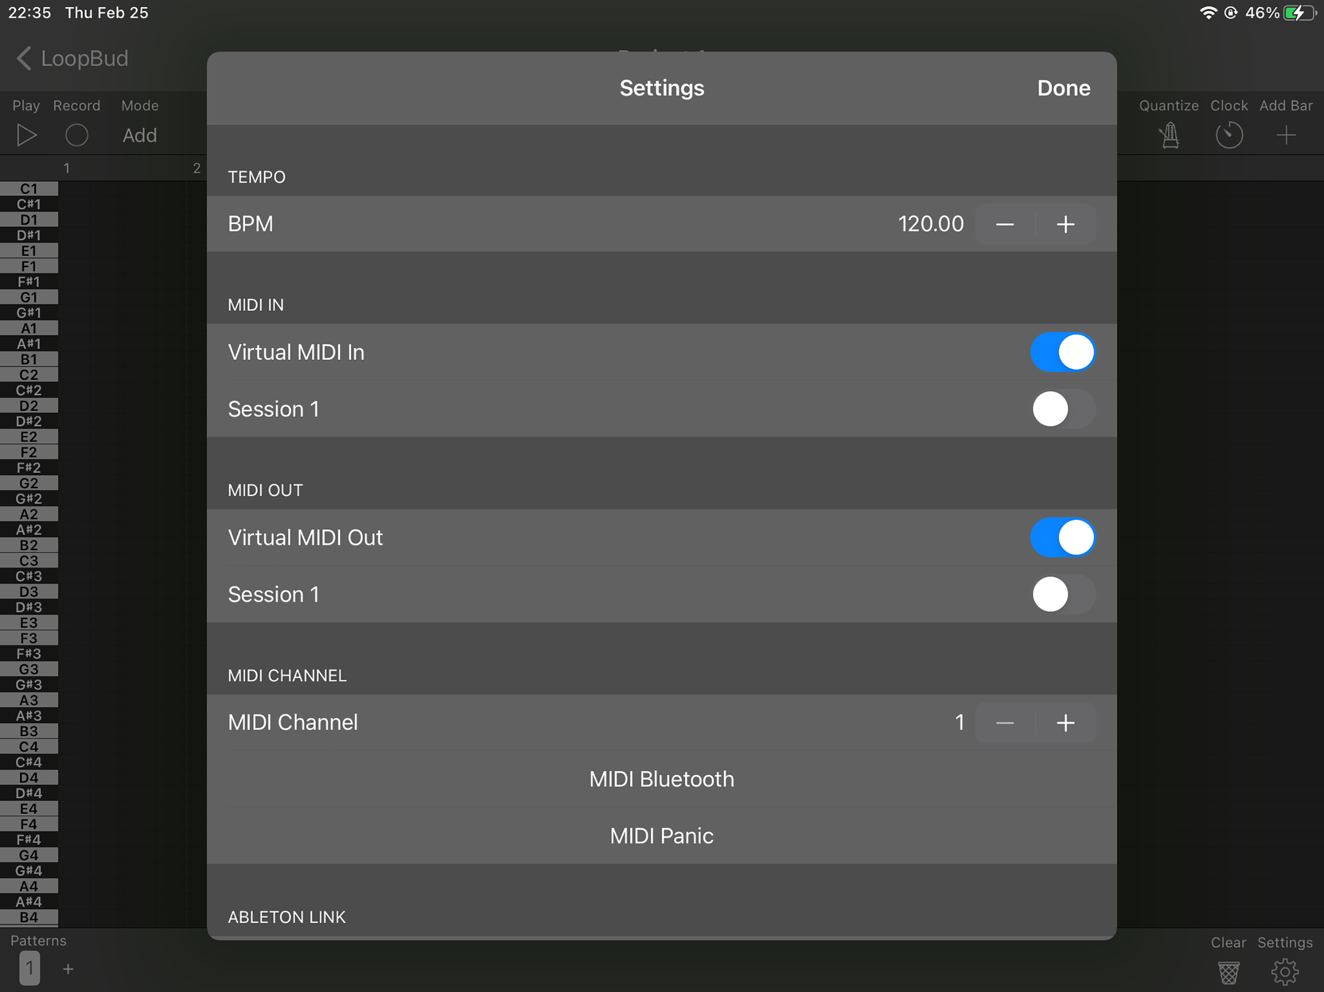Tap Done to close Settings
This screenshot has width=1324, height=992.
coord(1063,89)
